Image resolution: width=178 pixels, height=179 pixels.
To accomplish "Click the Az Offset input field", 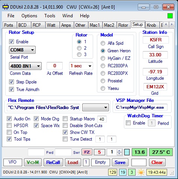I will pyautogui.click(x=54, y=66).
